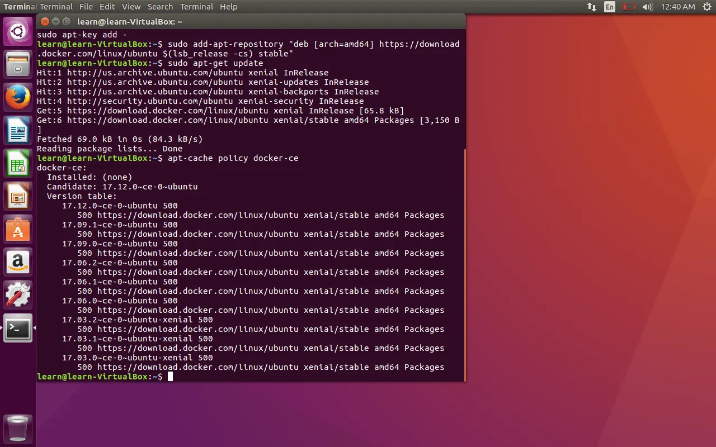Click the 'docker-ce:' output heading line

pos(62,168)
